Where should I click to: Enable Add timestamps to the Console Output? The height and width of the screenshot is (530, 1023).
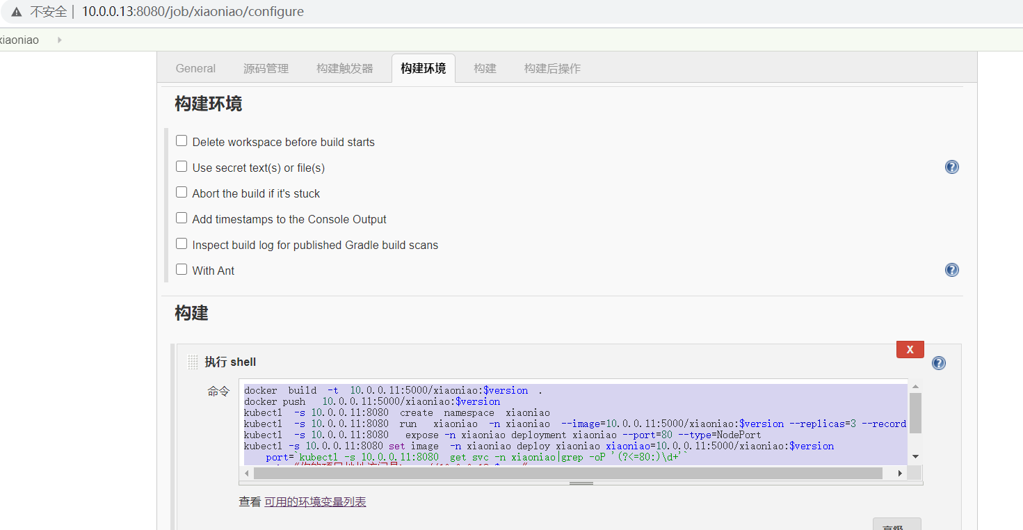point(182,218)
